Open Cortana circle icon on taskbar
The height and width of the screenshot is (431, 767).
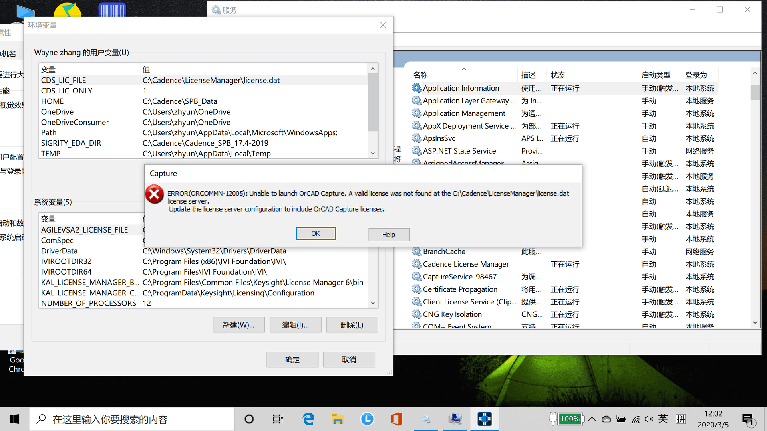(249, 419)
